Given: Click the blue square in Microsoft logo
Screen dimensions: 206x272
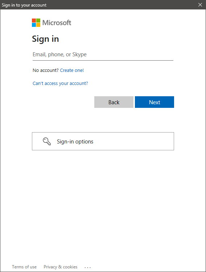Looking at the screenshot, I should (34, 25).
